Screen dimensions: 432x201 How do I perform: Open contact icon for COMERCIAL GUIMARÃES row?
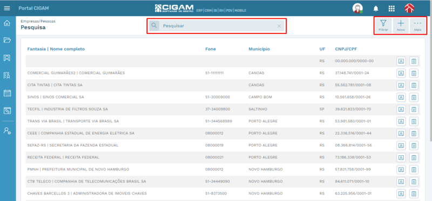tap(401, 73)
